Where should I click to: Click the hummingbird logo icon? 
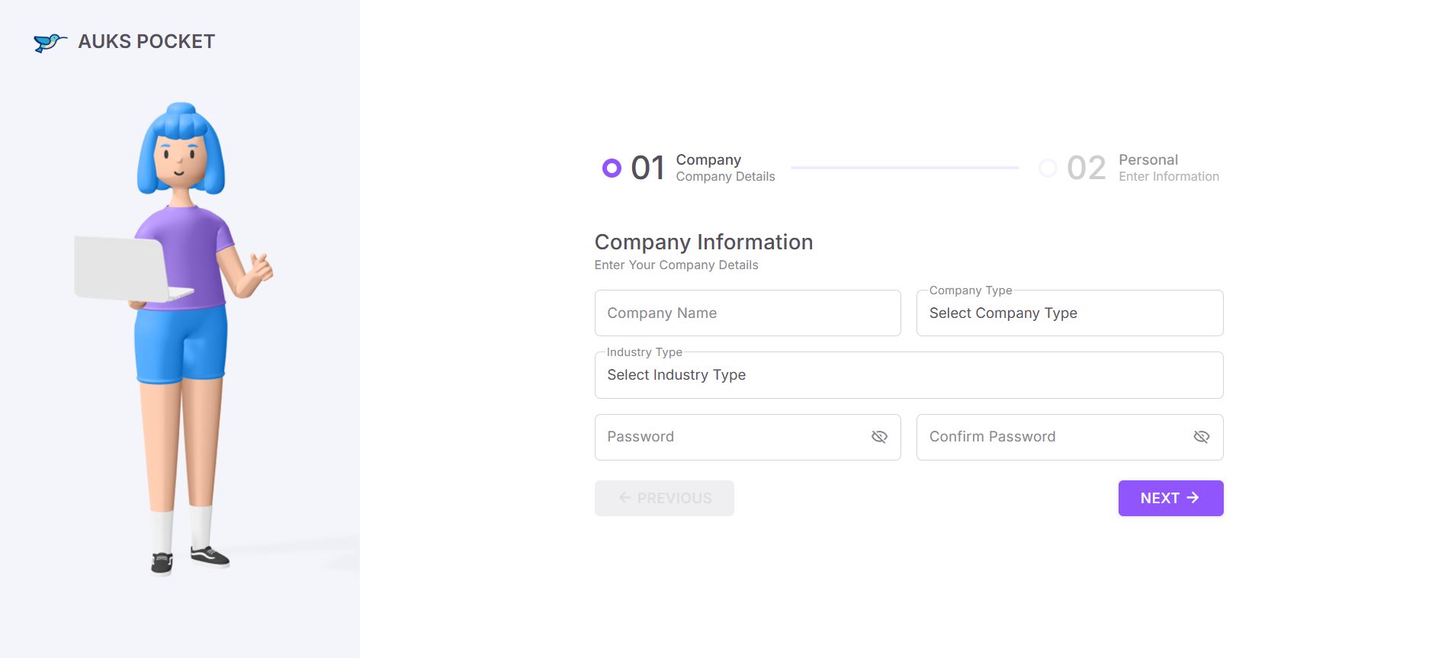(x=50, y=42)
